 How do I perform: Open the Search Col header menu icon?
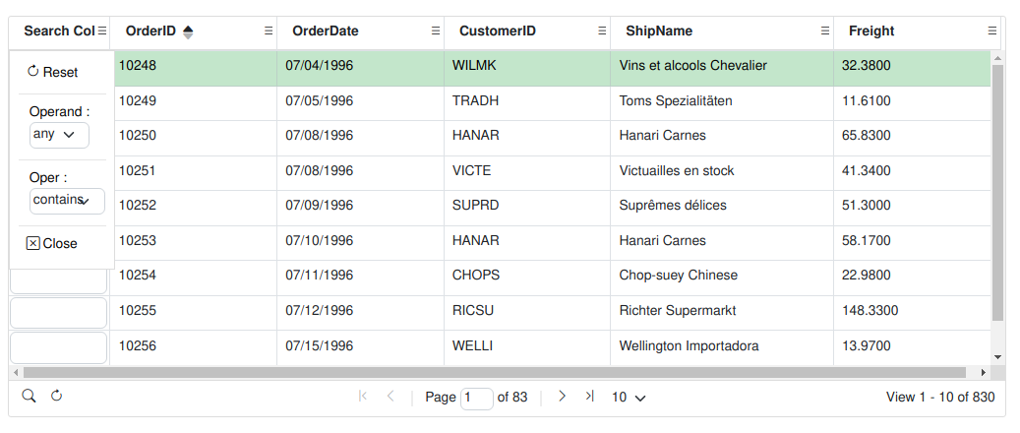[102, 31]
